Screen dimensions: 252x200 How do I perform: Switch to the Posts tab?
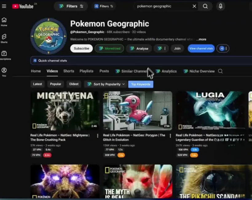click(104, 71)
